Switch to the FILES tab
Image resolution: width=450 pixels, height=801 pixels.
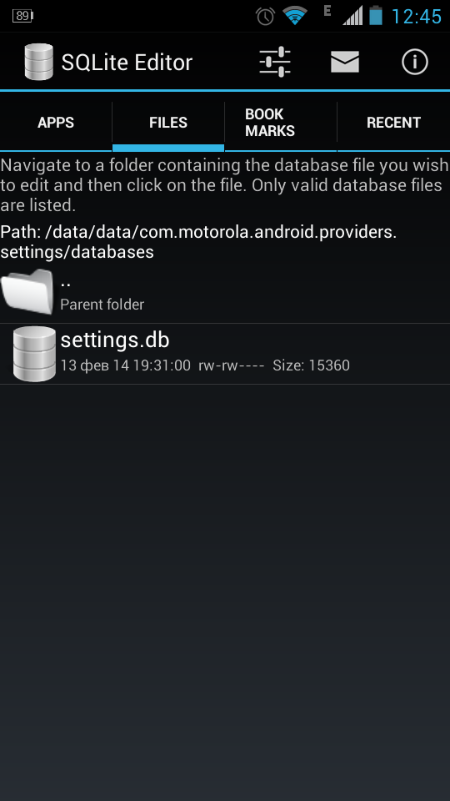[x=168, y=123]
